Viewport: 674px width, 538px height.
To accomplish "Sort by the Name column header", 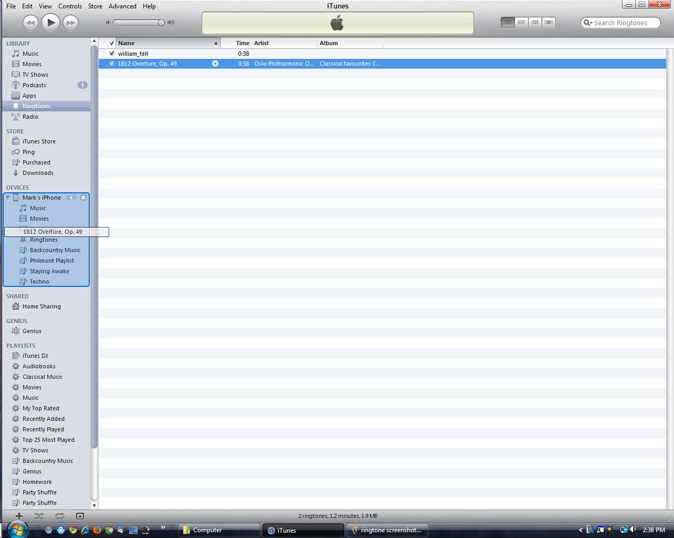I will [168, 43].
